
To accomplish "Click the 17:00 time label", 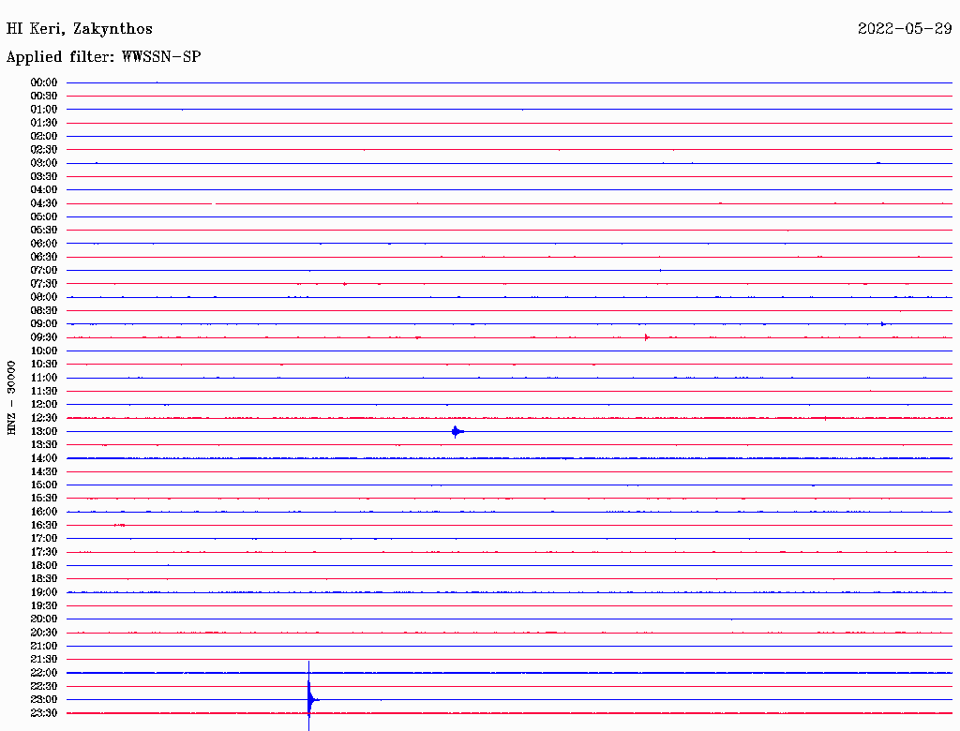I will point(44,539).
